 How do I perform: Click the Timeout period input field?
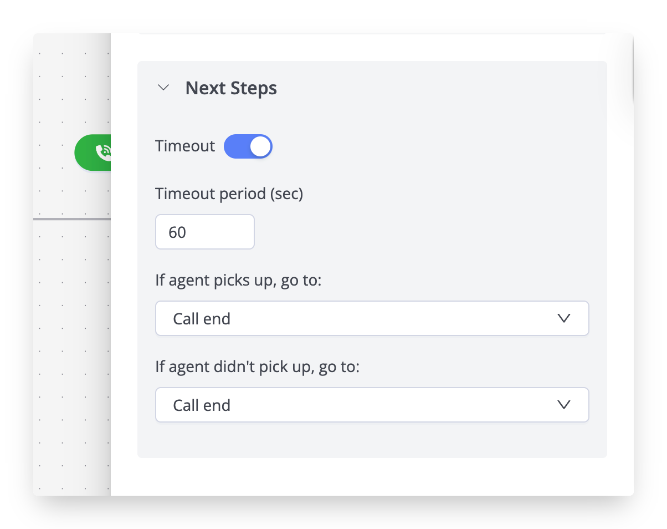coord(205,232)
